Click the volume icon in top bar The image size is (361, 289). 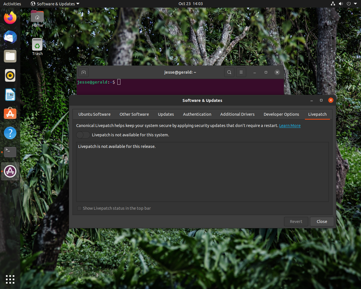[341, 4]
